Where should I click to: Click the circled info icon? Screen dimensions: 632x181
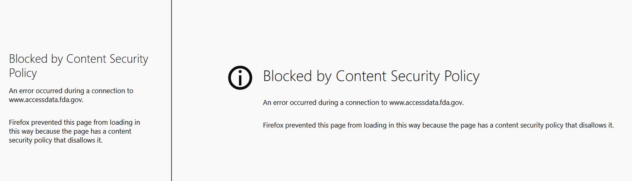[x=240, y=77]
